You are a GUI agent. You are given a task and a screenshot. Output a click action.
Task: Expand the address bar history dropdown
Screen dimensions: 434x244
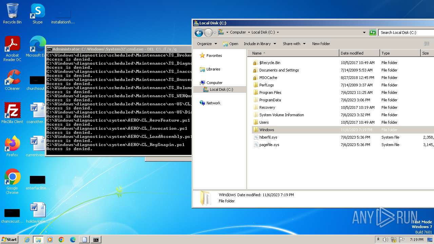point(364,33)
